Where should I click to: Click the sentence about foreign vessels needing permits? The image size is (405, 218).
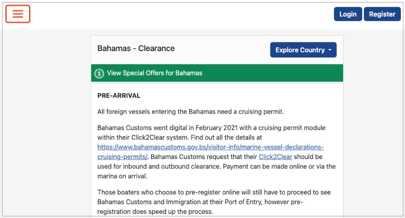pos(190,111)
